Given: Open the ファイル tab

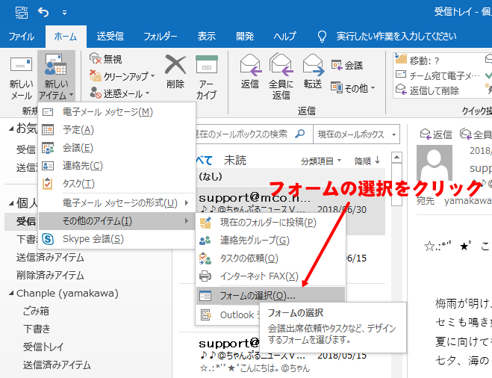Looking at the screenshot, I should [x=22, y=37].
